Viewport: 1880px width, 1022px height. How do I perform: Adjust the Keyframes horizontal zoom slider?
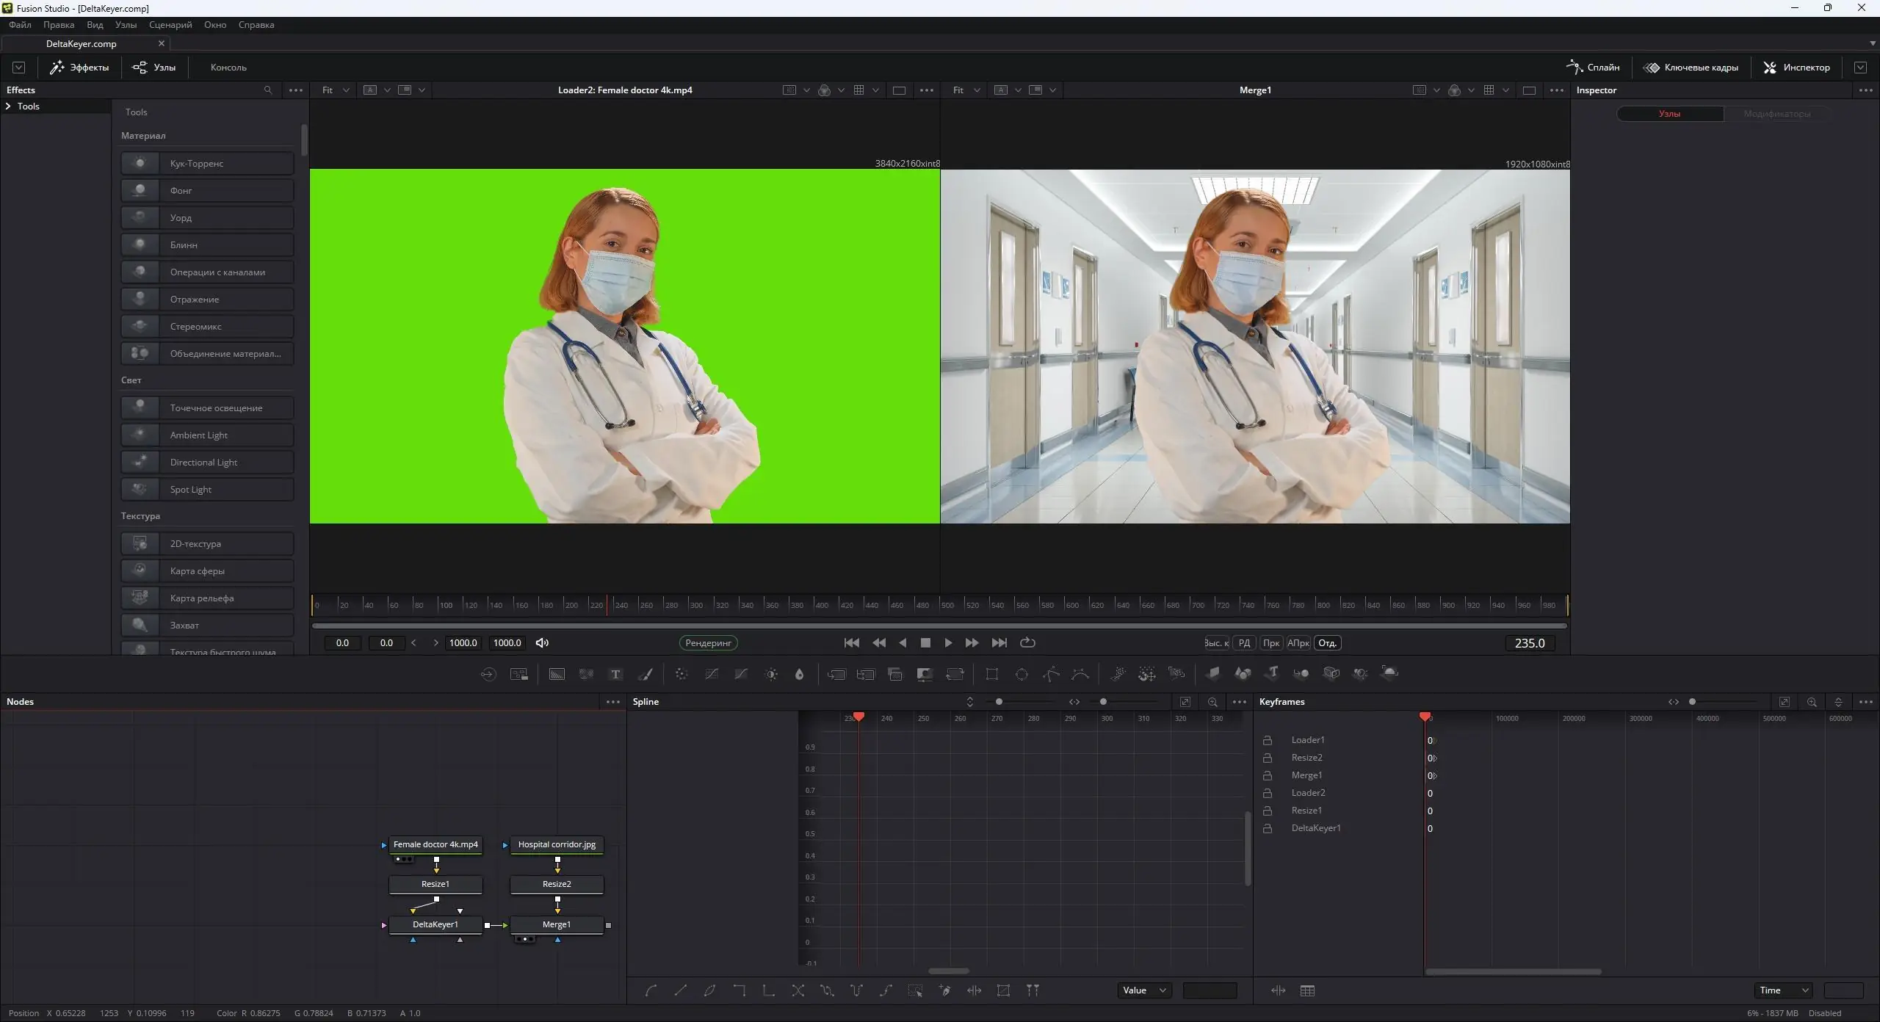click(x=1693, y=702)
